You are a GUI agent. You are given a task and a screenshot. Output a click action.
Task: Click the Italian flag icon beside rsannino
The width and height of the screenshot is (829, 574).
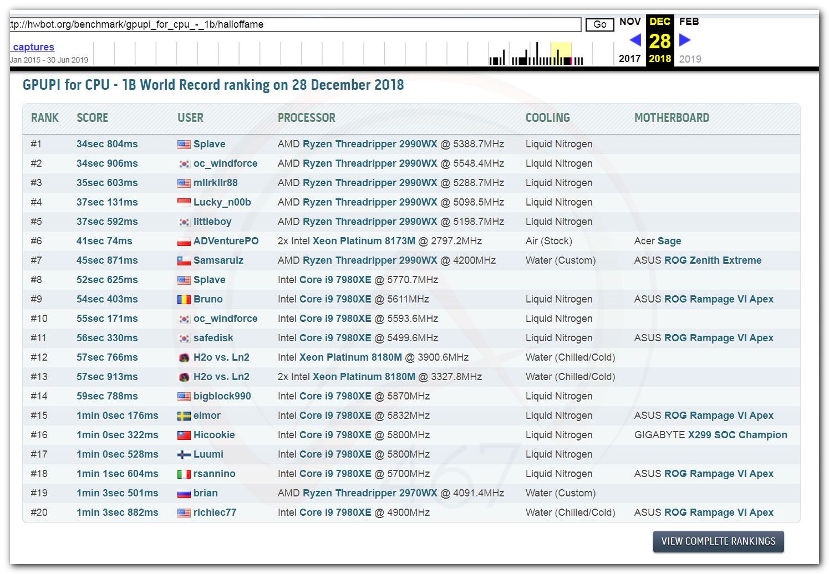pos(184,474)
